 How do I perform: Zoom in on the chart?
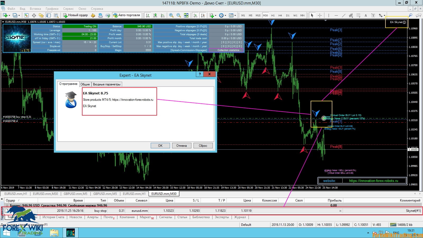171,15
